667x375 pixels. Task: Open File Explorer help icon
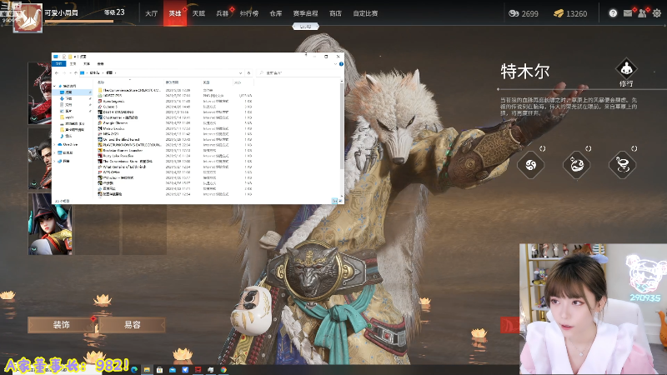[x=341, y=64]
